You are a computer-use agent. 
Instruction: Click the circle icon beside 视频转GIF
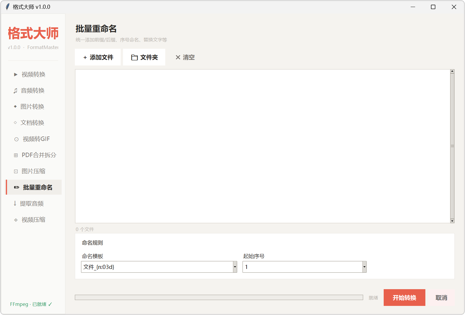pyautogui.click(x=16, y=139)
